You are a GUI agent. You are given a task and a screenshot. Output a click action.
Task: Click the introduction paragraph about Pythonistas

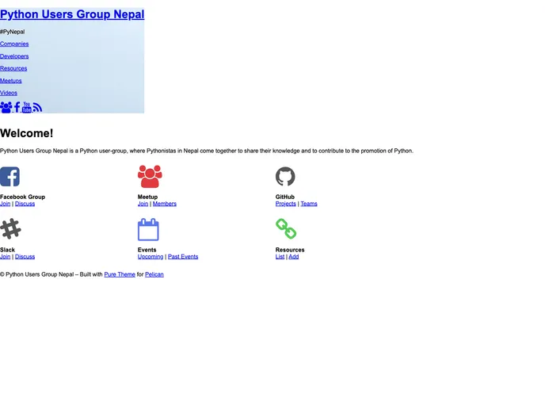207,151
